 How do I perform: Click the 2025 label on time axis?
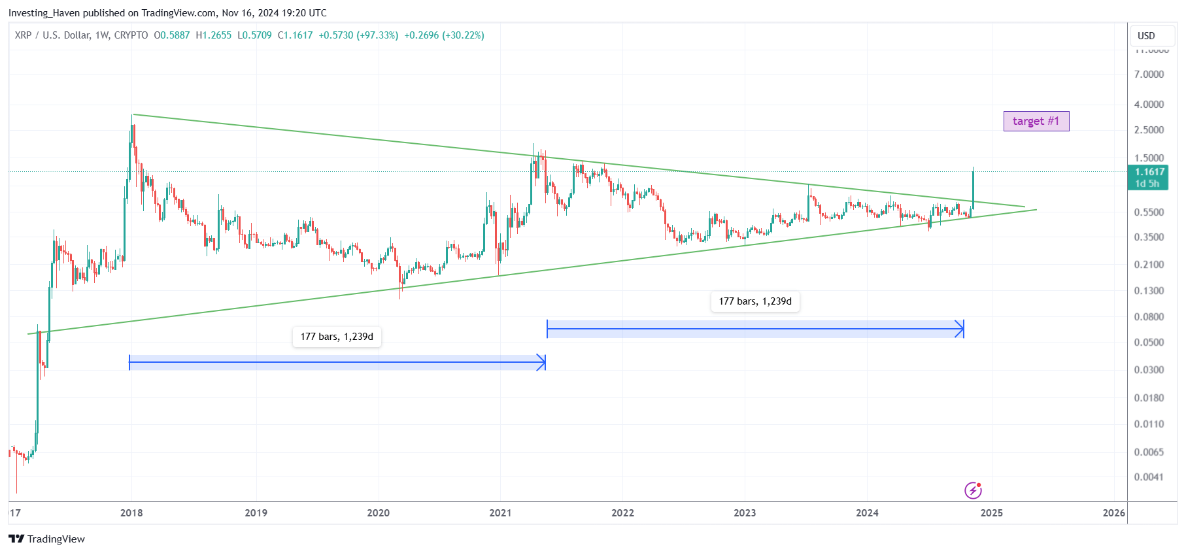pos(992,513)
